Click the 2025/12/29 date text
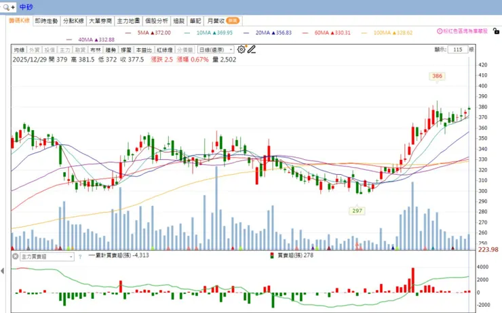This screenshot has width=502, height=313. [30, 60]
